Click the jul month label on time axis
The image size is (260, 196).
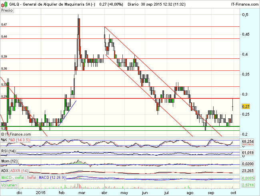coord(166,193)
